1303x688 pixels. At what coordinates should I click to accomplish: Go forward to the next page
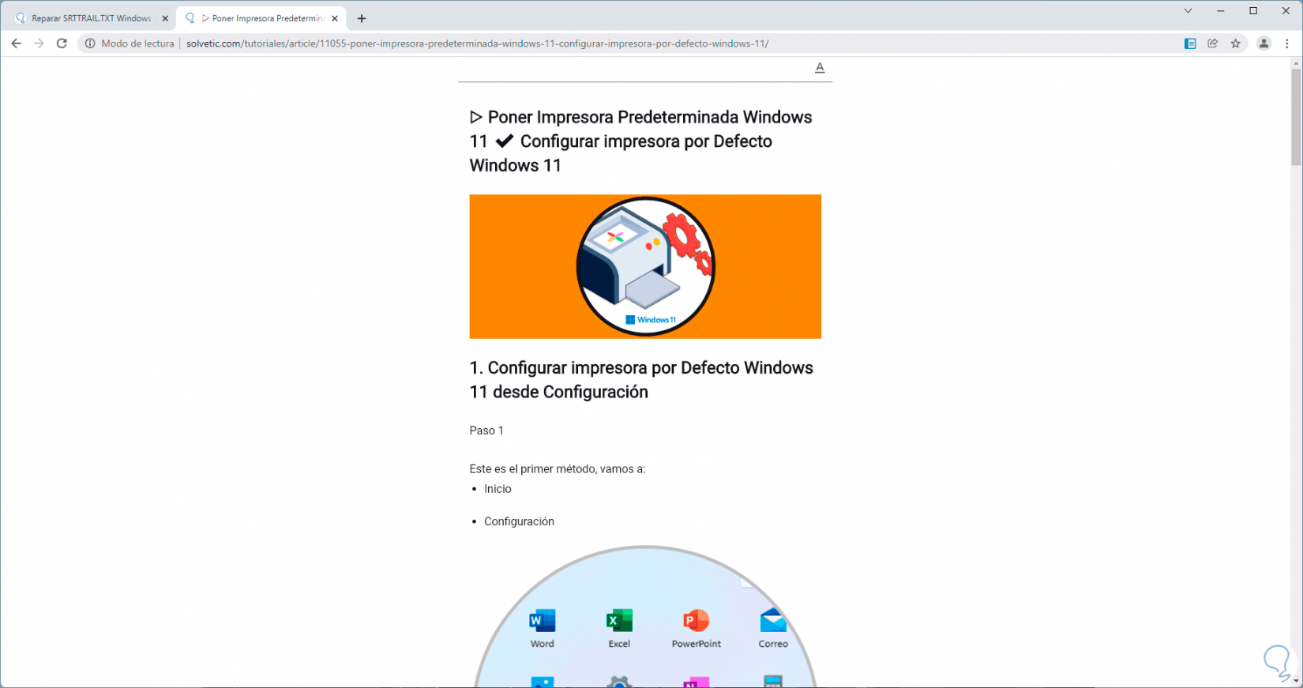39,43
